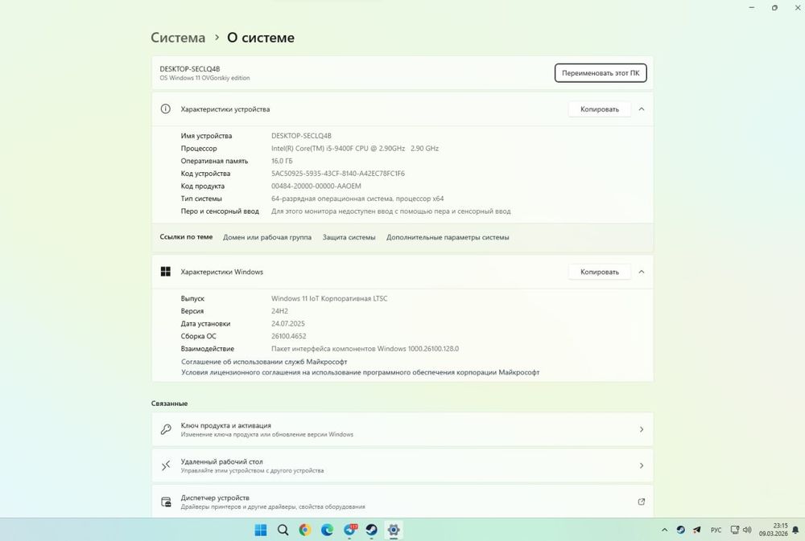Open the Windows Start menu
Image resolution: width=805 pixels, height=541 pixels.
pos(261,530)
